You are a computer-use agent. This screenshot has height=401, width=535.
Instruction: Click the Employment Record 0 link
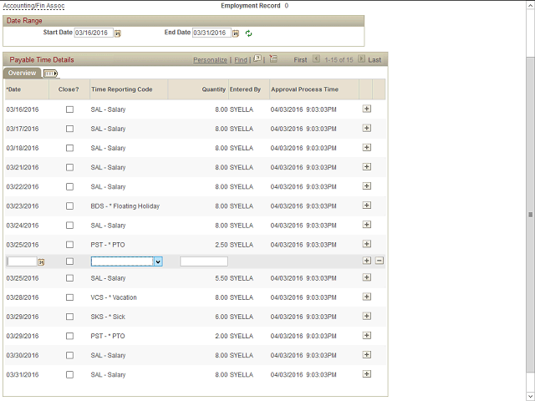click(x=286, y=6)
